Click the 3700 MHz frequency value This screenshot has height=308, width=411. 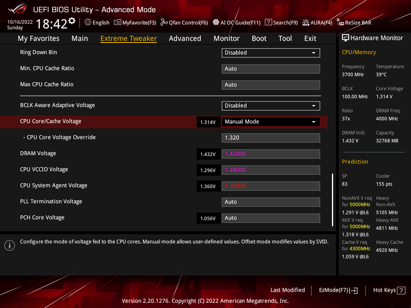pyautogui.click(x=353, y=75)
